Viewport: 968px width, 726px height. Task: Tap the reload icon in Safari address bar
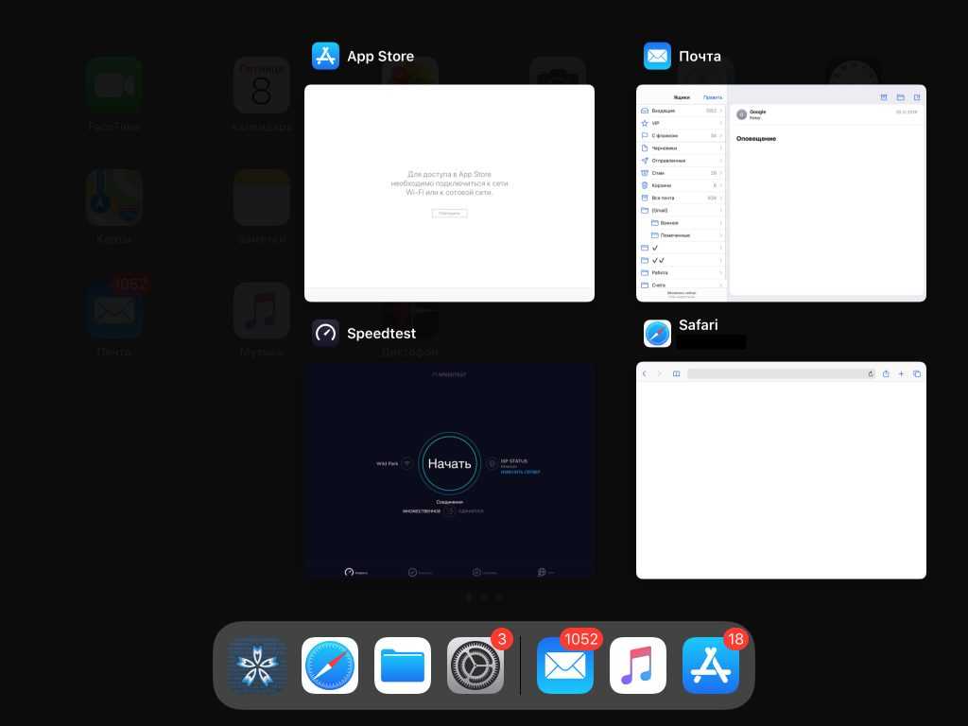coord(871,373)
